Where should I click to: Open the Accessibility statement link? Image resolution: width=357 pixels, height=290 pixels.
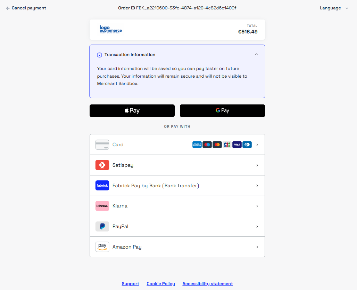pyautogui.click(x=208, y=284)
